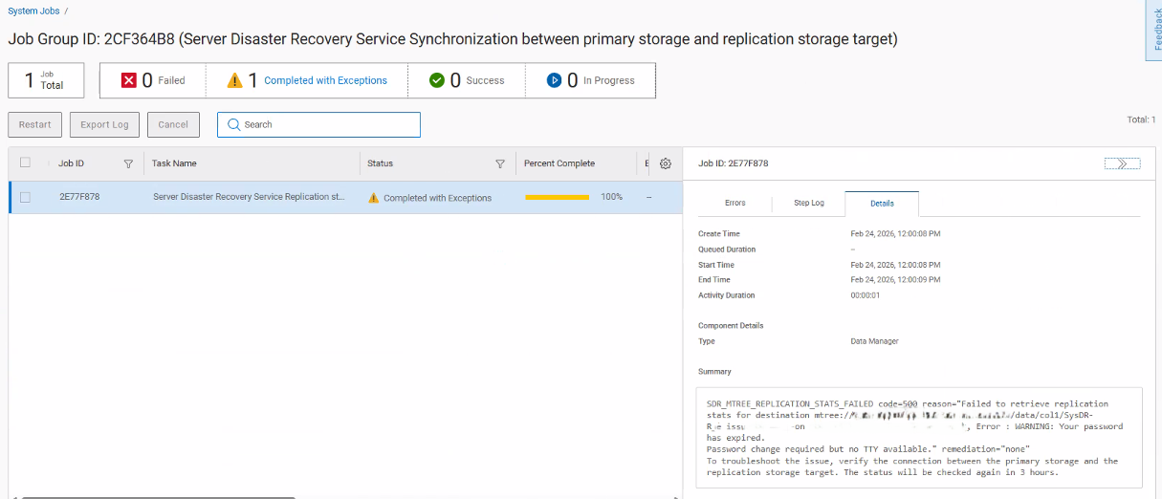Switch to the Step Log tab
1162x499 pixels.
(808, 204)
